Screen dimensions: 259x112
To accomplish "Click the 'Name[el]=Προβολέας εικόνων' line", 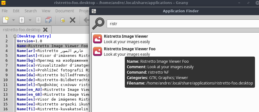I will tap(53, 85).
